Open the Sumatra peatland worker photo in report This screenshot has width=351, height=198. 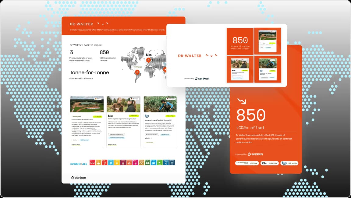(160, 104)
